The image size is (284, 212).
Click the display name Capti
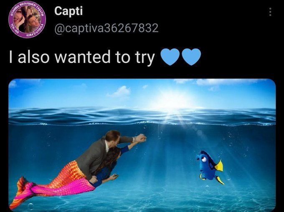68,11
